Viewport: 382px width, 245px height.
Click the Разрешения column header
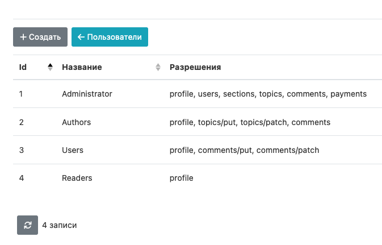[195, 67]
